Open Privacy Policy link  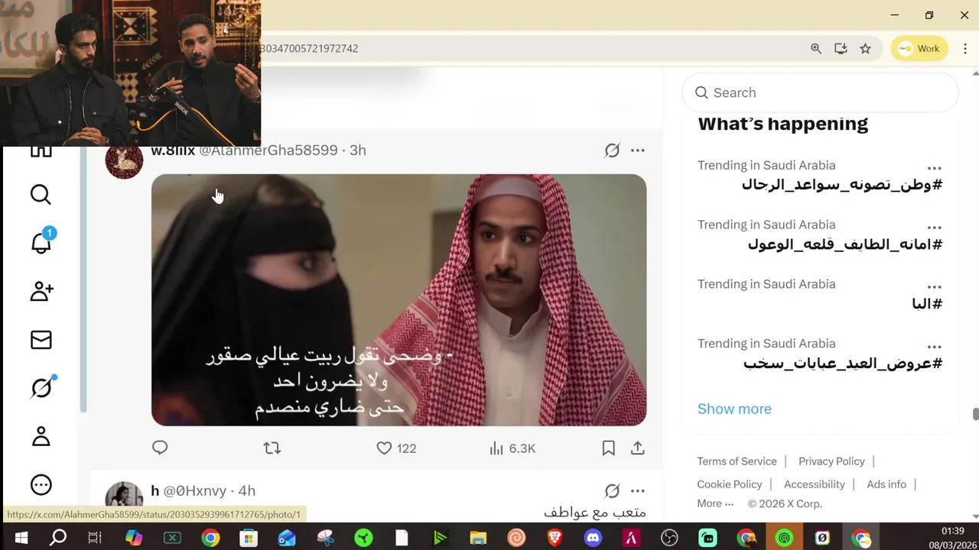tap(831, 461)
